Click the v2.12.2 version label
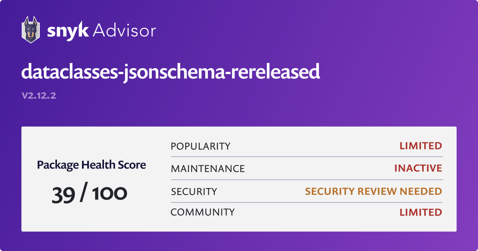478x251 pixels. pos(39,96)
